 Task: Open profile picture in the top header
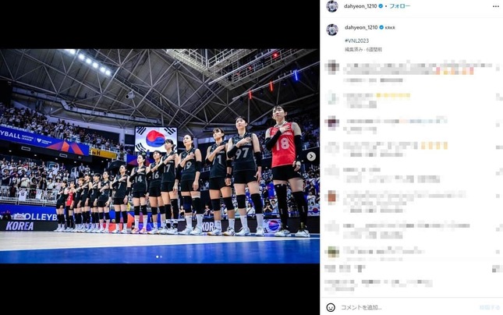click(332, 6)
